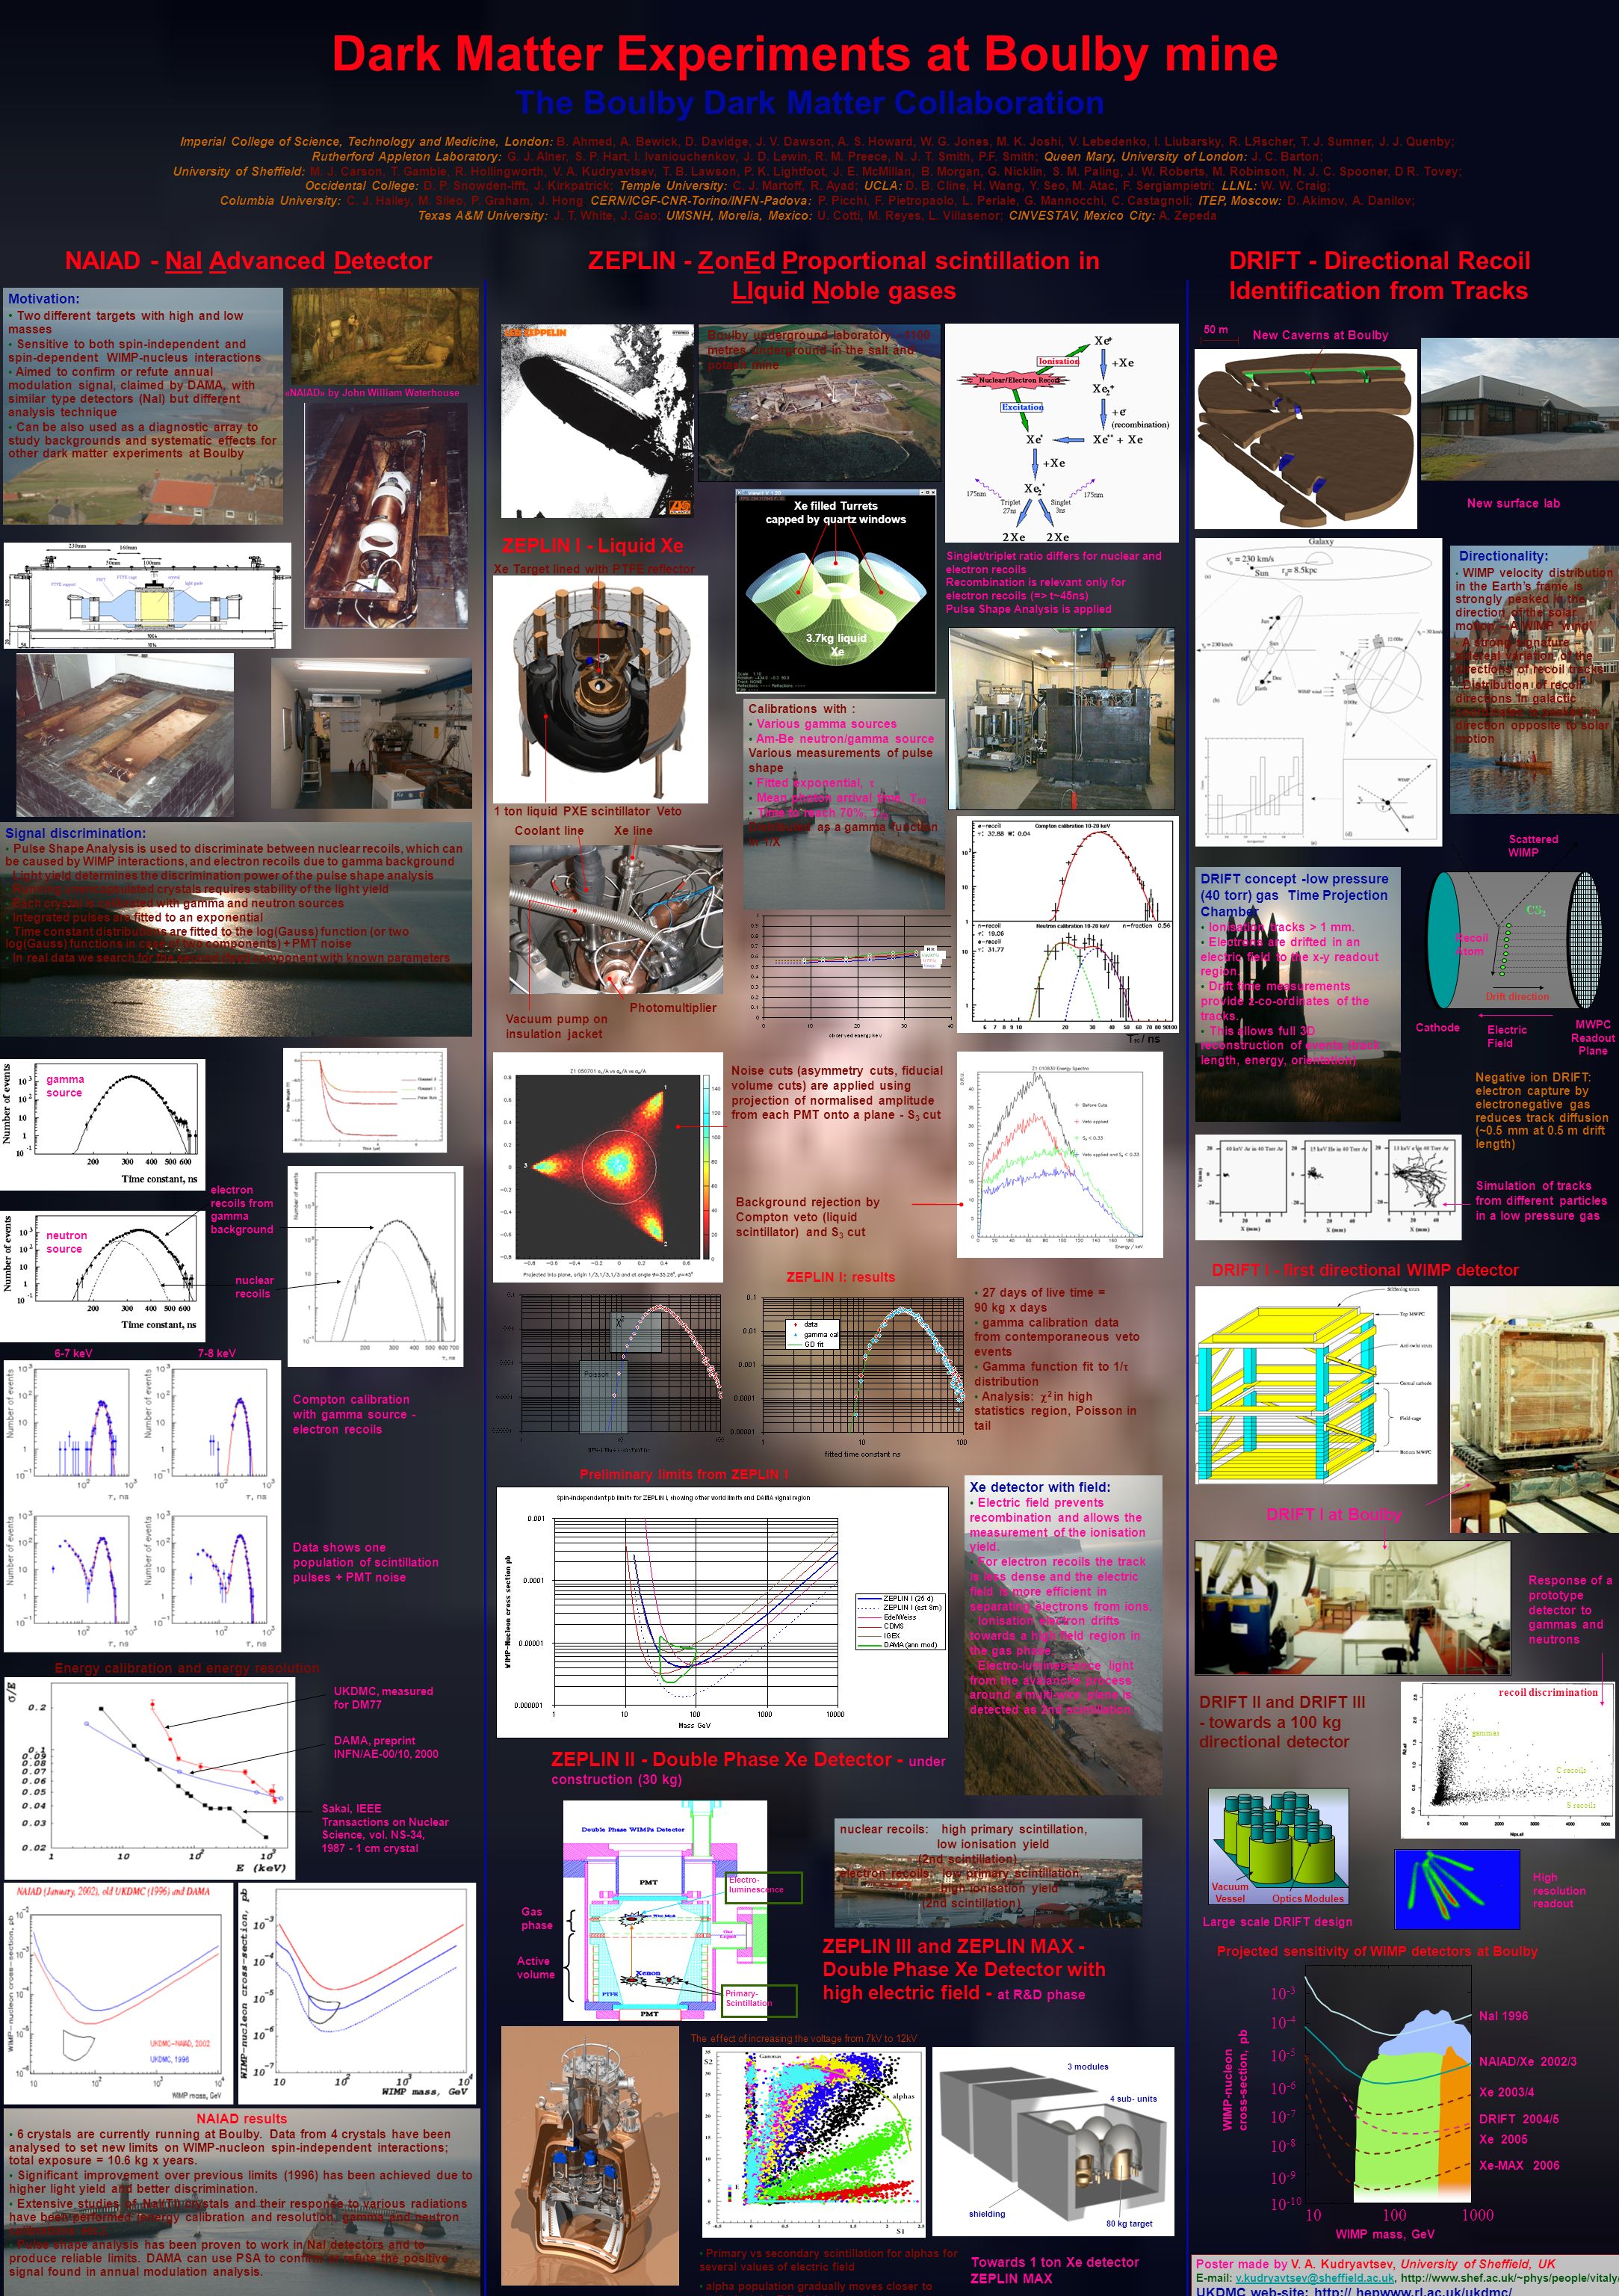
Task: Click the 'New Caverns at Boulby' label
Action: 1320,335
